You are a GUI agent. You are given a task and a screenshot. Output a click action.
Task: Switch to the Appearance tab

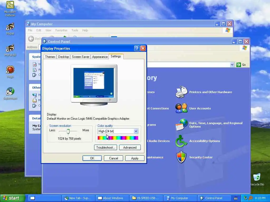point(100,57)
